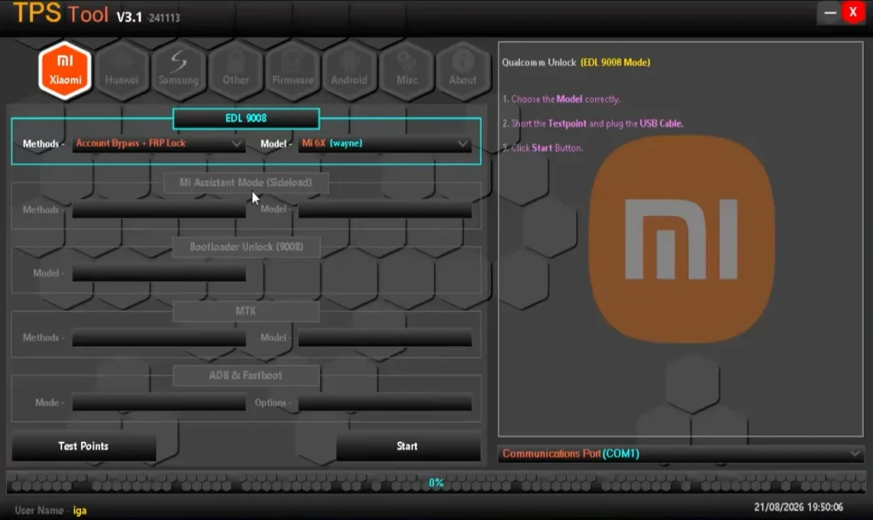Minimize the TPS Tool window
This screenshot has height=520, width=873.
[x=830, y=12]
